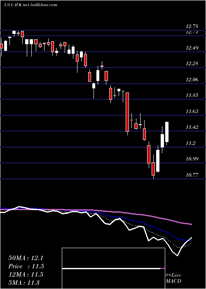
Task: Click the 12.06 price axis label
Action: pyautogui.click(x=192, y=80)
